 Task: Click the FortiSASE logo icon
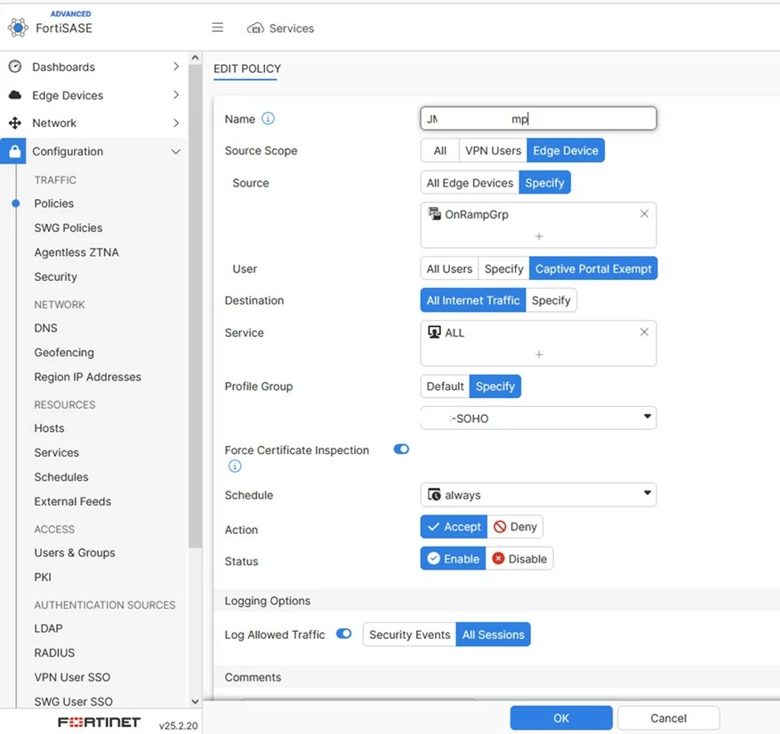[18, 28]
